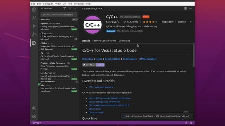Open the Repository link in extension header

[168, 22]
